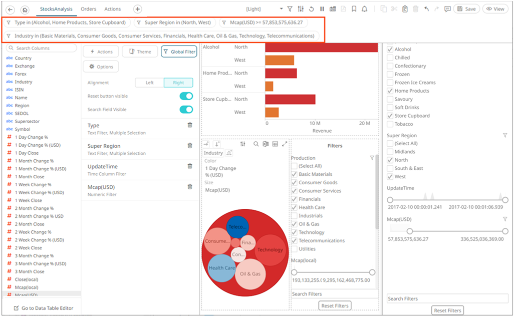The height and width of the screenshot is (317, 514).
Task: Check the Chilled checkbox
Action: (390, 57)
